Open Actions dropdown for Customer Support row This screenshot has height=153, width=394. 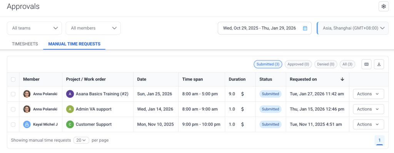pyautogui.click(x=368, y=124)
